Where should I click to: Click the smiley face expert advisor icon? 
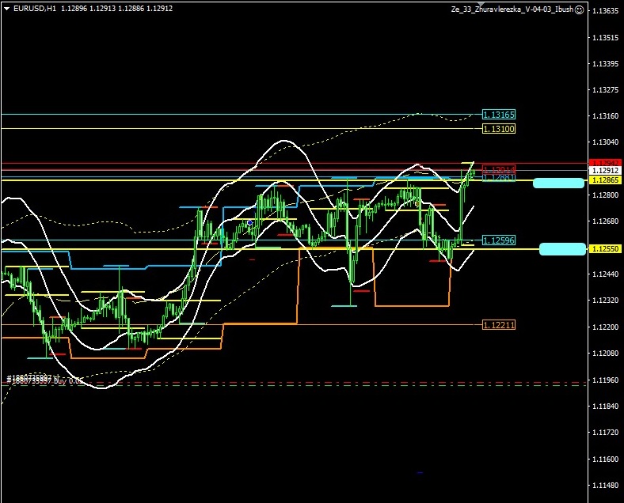(x=579, y=9)
